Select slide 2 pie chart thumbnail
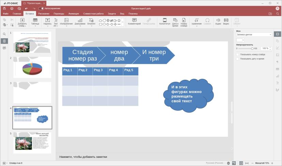Viewport: 282px width, 166px height. [x=32, y=67]
